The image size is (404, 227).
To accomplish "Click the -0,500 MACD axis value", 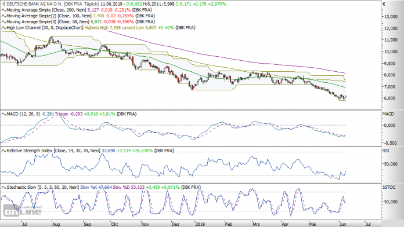I will 389,143.
